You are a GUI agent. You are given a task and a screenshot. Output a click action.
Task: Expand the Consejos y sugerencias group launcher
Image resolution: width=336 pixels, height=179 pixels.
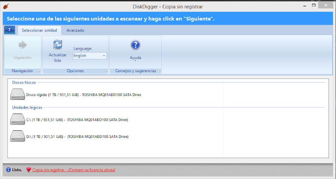click(159, 71)
